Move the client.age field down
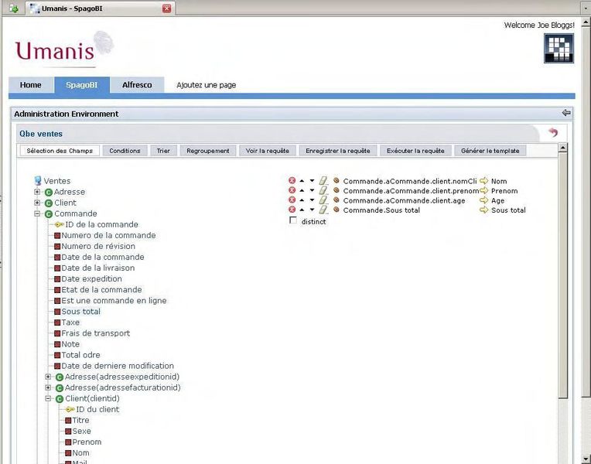This screenshot has height=464, width=591. (312, 200)
